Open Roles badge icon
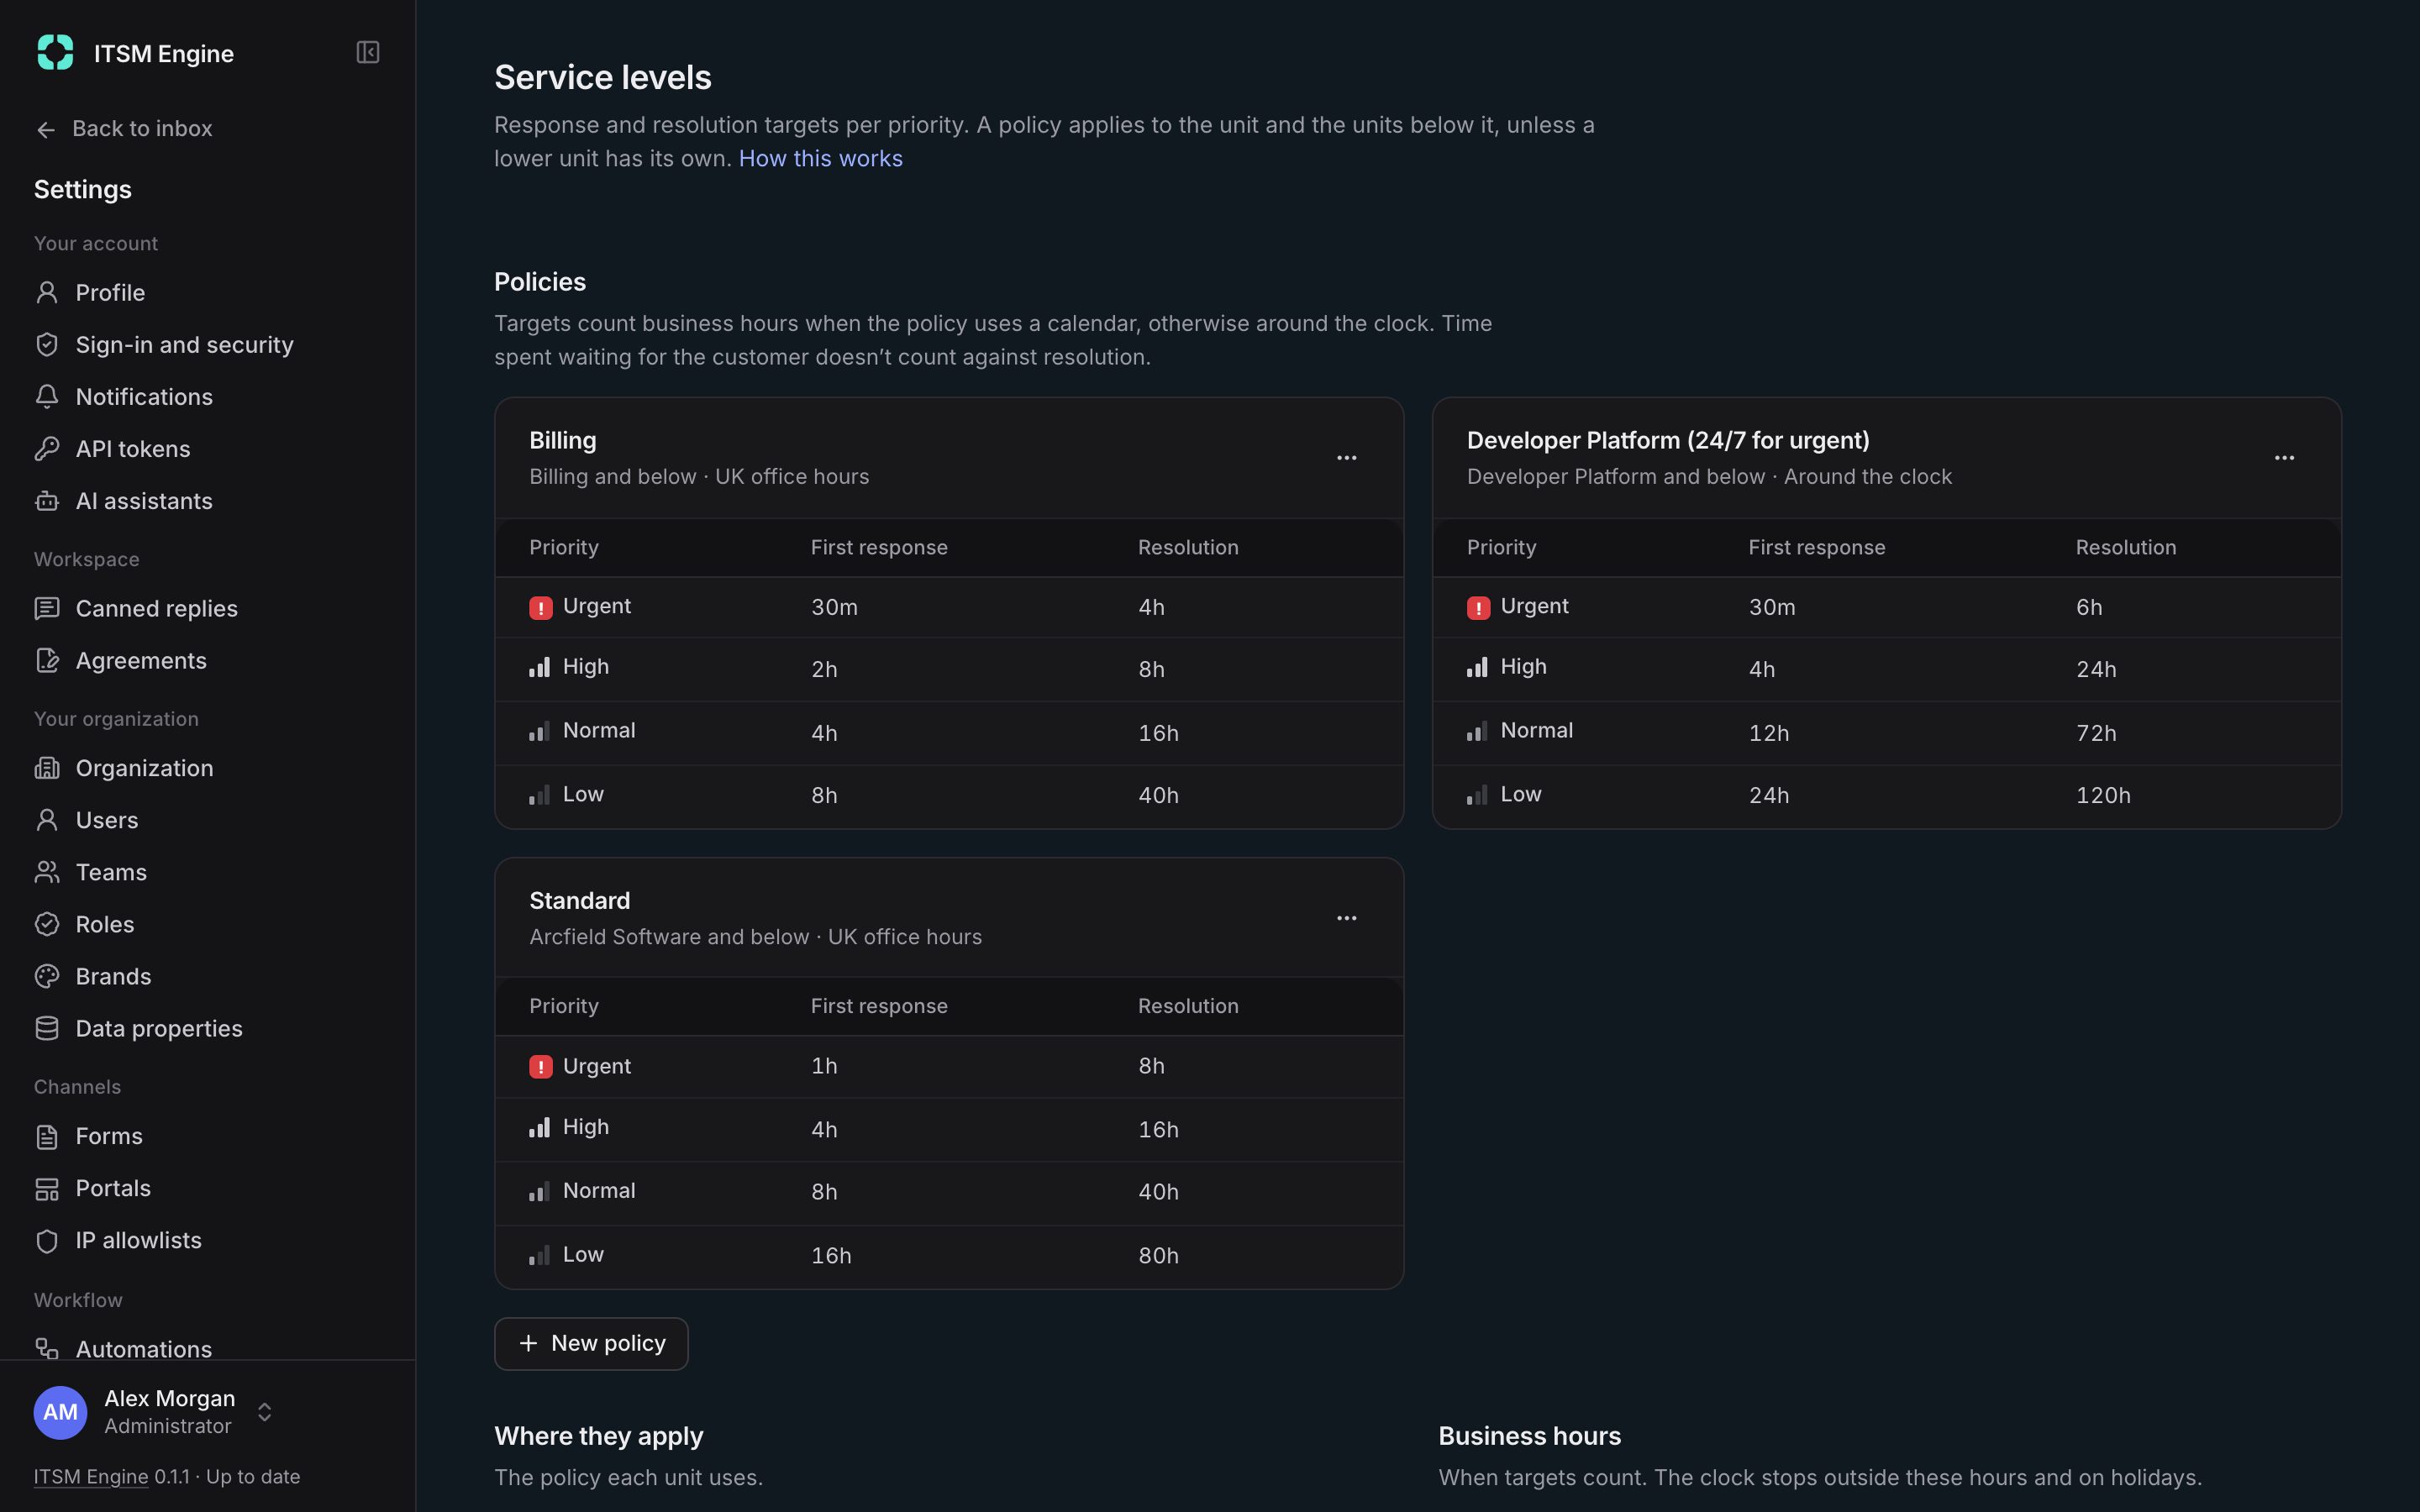The image size is (2420, 1512). pyautogui.click(x=47, y=924)
